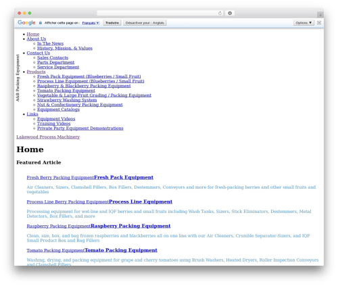This screenshot has height=286, width=338.
Task: Click Lakewood Process Machinery link
Action: (x=48, y=137)
